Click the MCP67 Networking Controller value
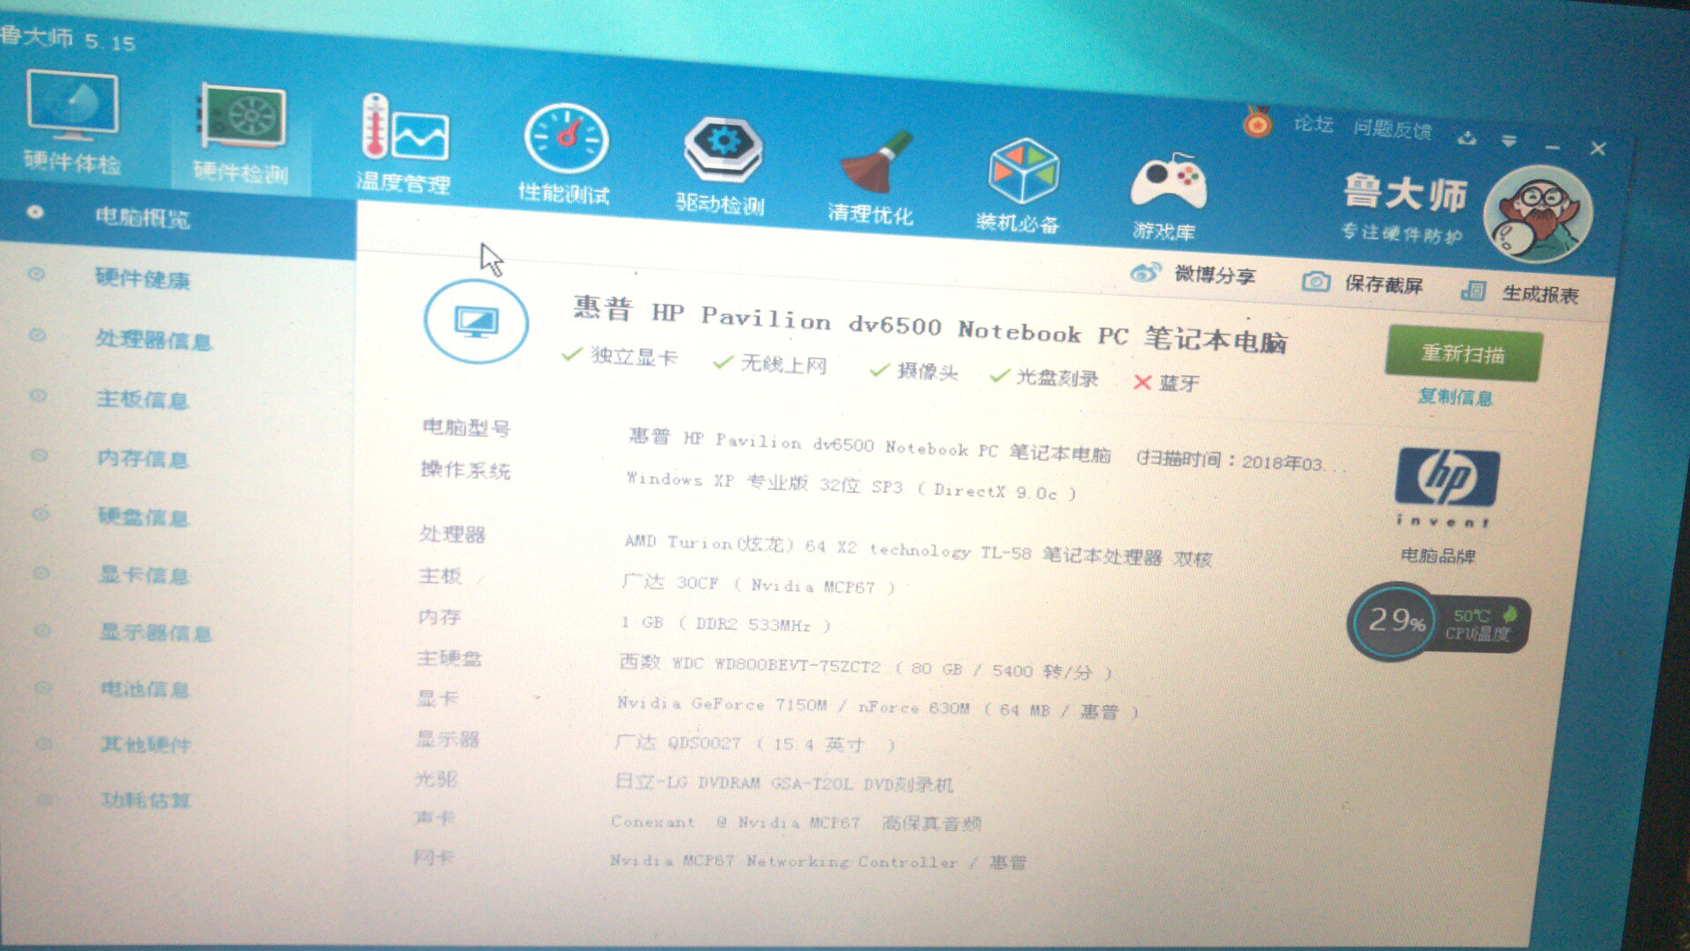This screenshot has height=951, width=1690. (x=819, y=861)
